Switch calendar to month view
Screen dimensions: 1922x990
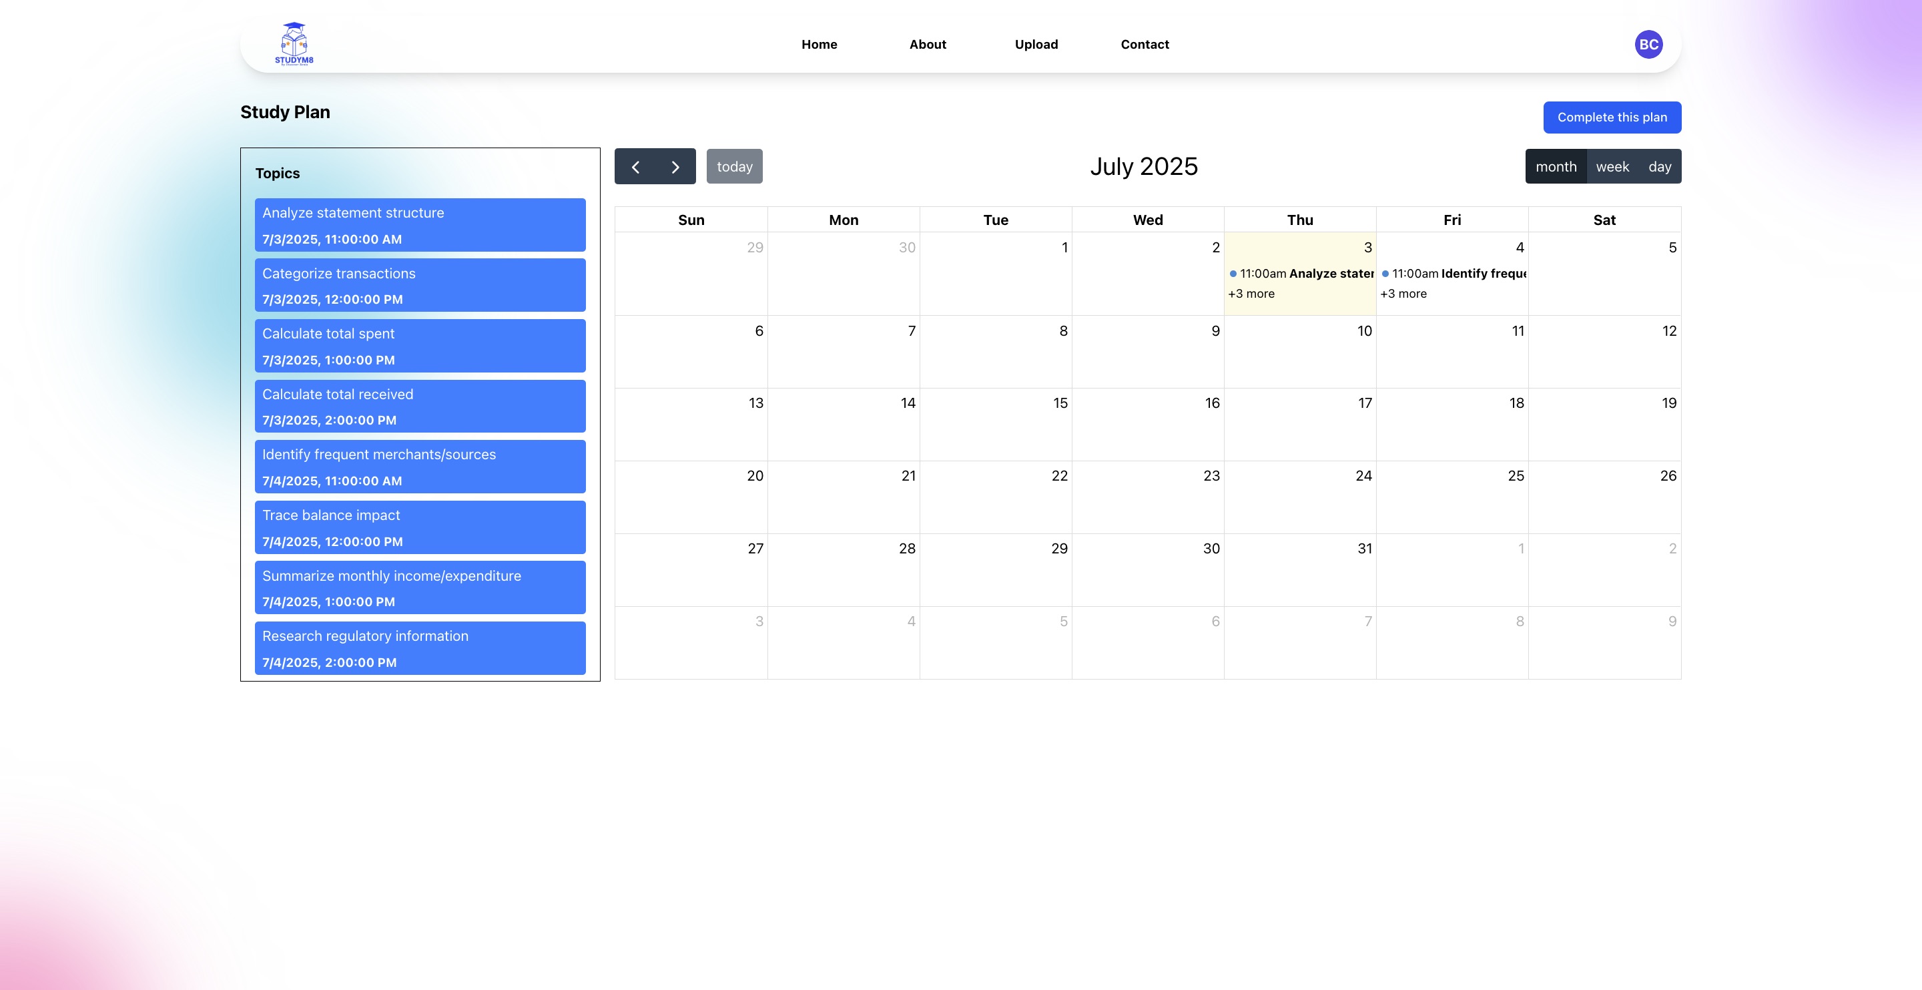click(1556, 166)
